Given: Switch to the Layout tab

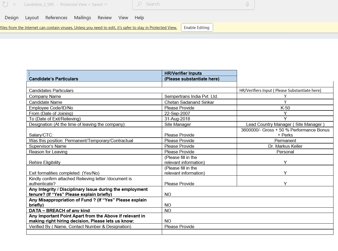Looking at the screenshot, I should [x=32, y=18].
